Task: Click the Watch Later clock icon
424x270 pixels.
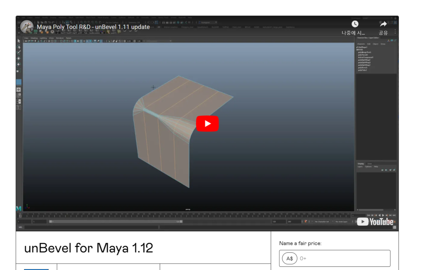Action: (x=355, y=24)
